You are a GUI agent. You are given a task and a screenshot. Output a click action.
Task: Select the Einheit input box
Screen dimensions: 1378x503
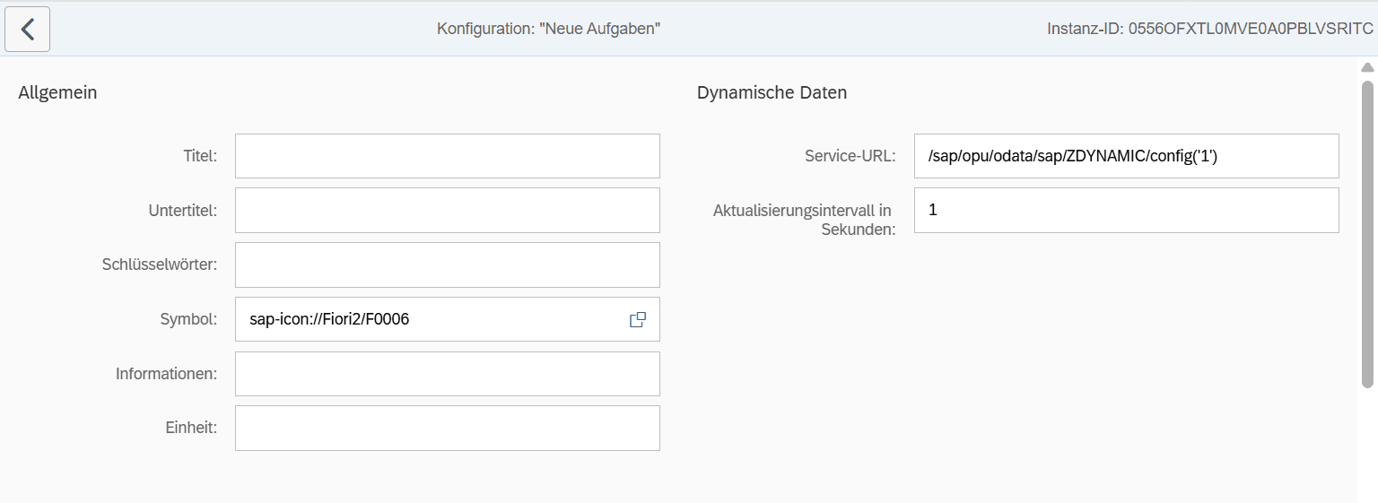coord(447,429)
